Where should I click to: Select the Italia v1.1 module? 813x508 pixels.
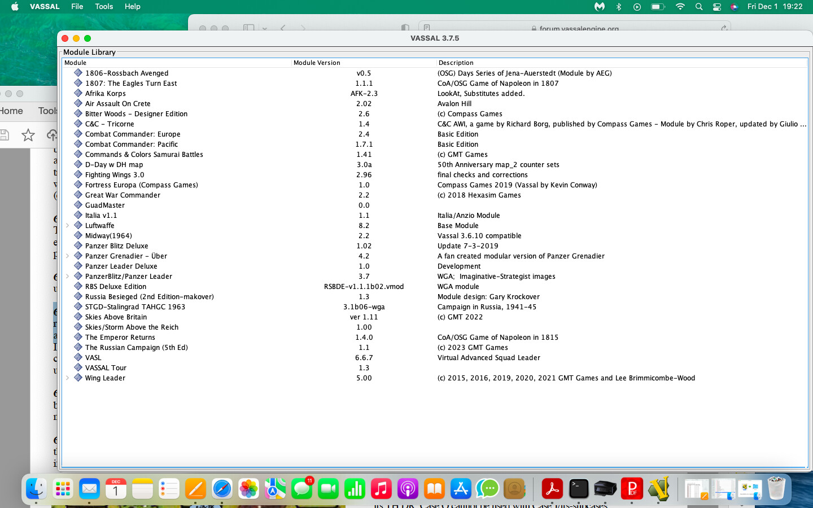pos(101,215)
